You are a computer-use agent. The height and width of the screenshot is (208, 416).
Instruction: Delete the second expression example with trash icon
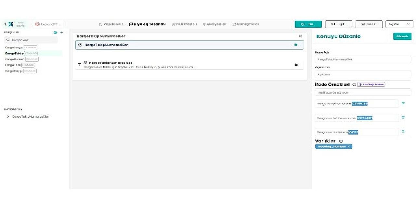coord(403,117)
